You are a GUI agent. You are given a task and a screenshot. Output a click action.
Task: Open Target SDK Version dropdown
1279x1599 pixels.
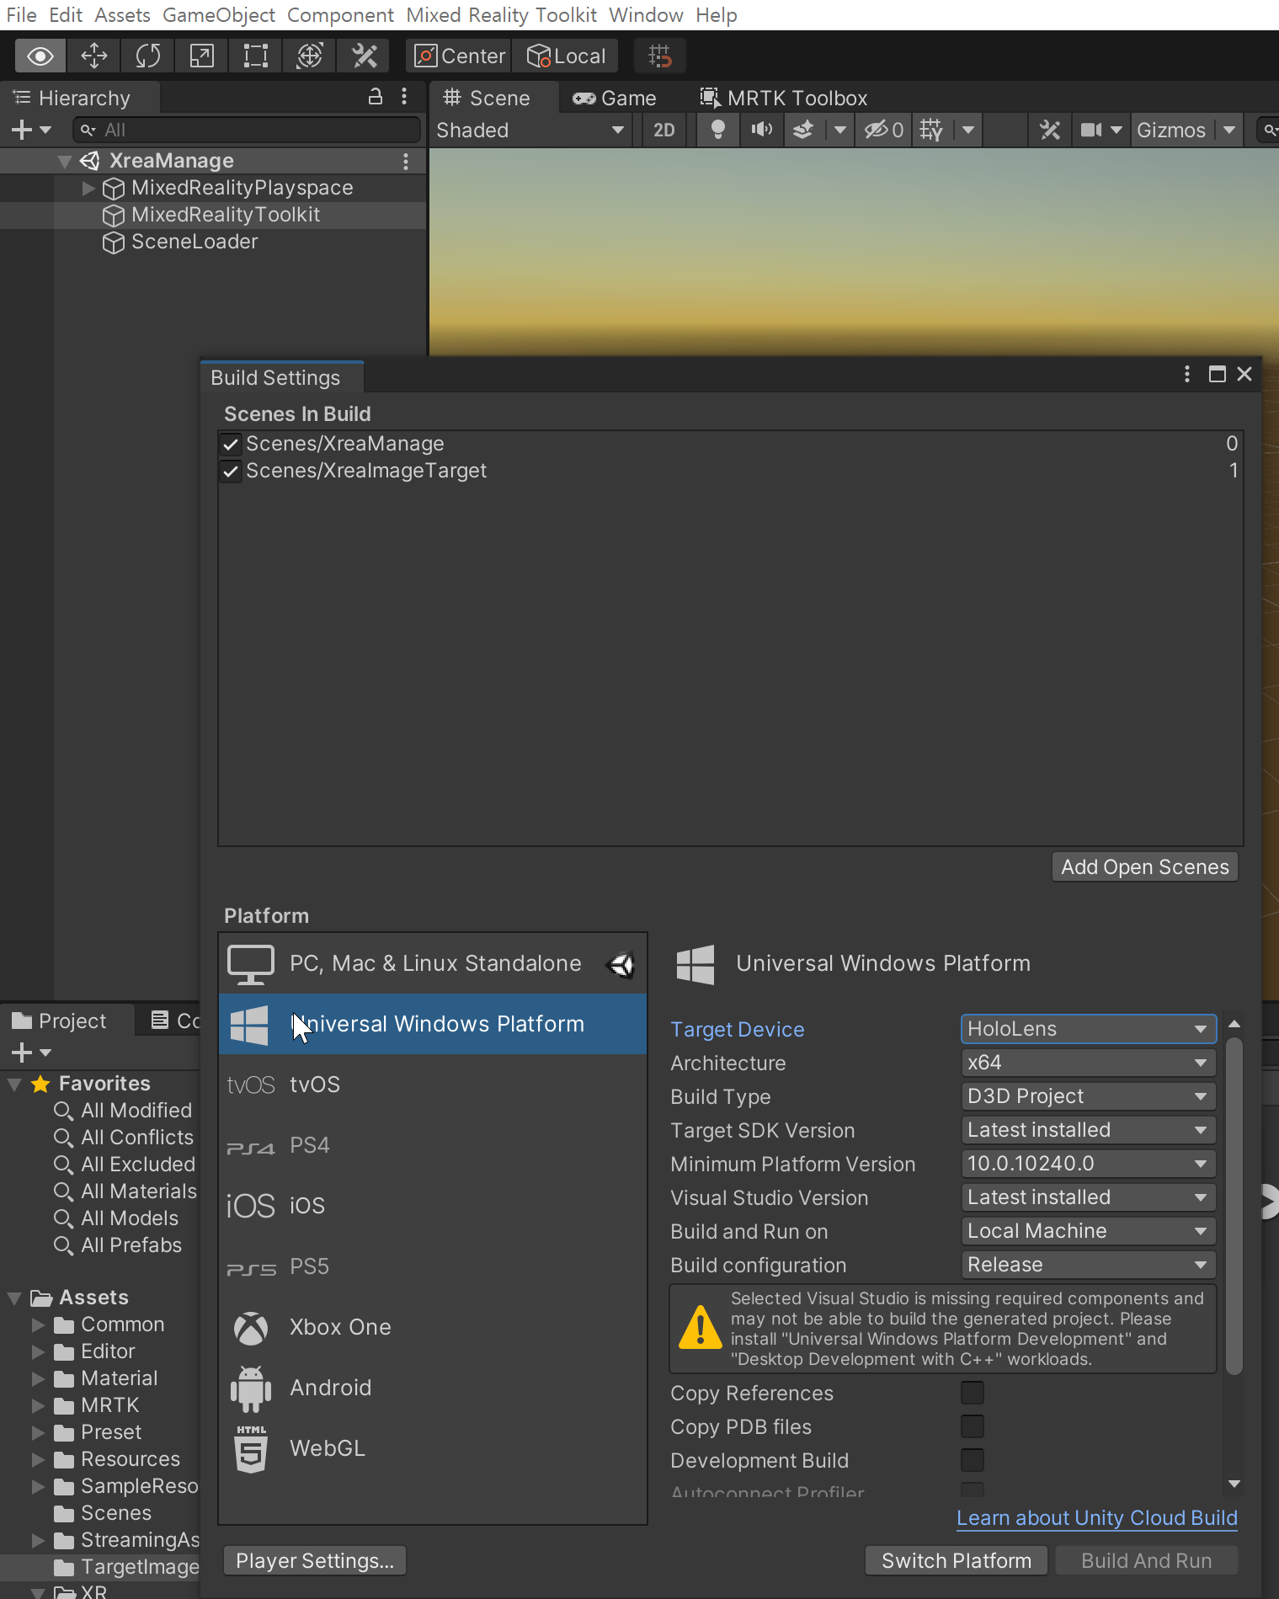(x=1089, y=1130)
